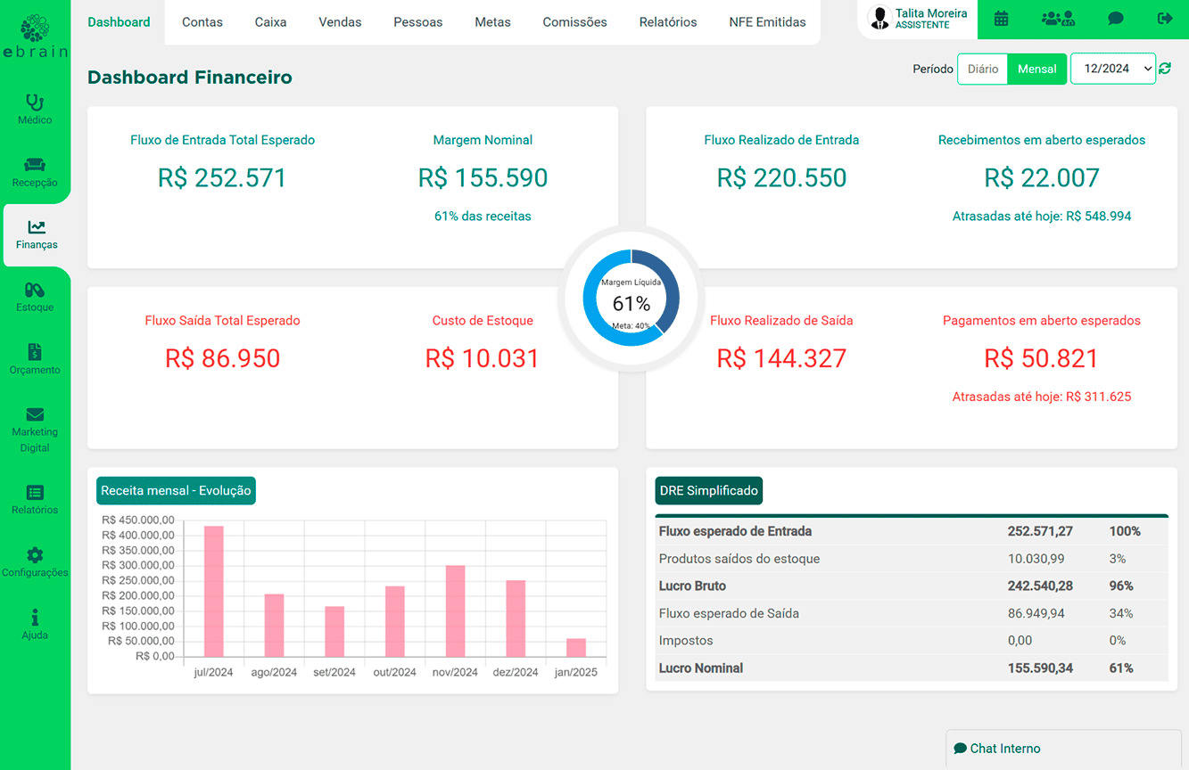This screenshot has height=770, width=1189.
Task: Expand the 12/2024 period dropdown
Action: coord(1112,69)
